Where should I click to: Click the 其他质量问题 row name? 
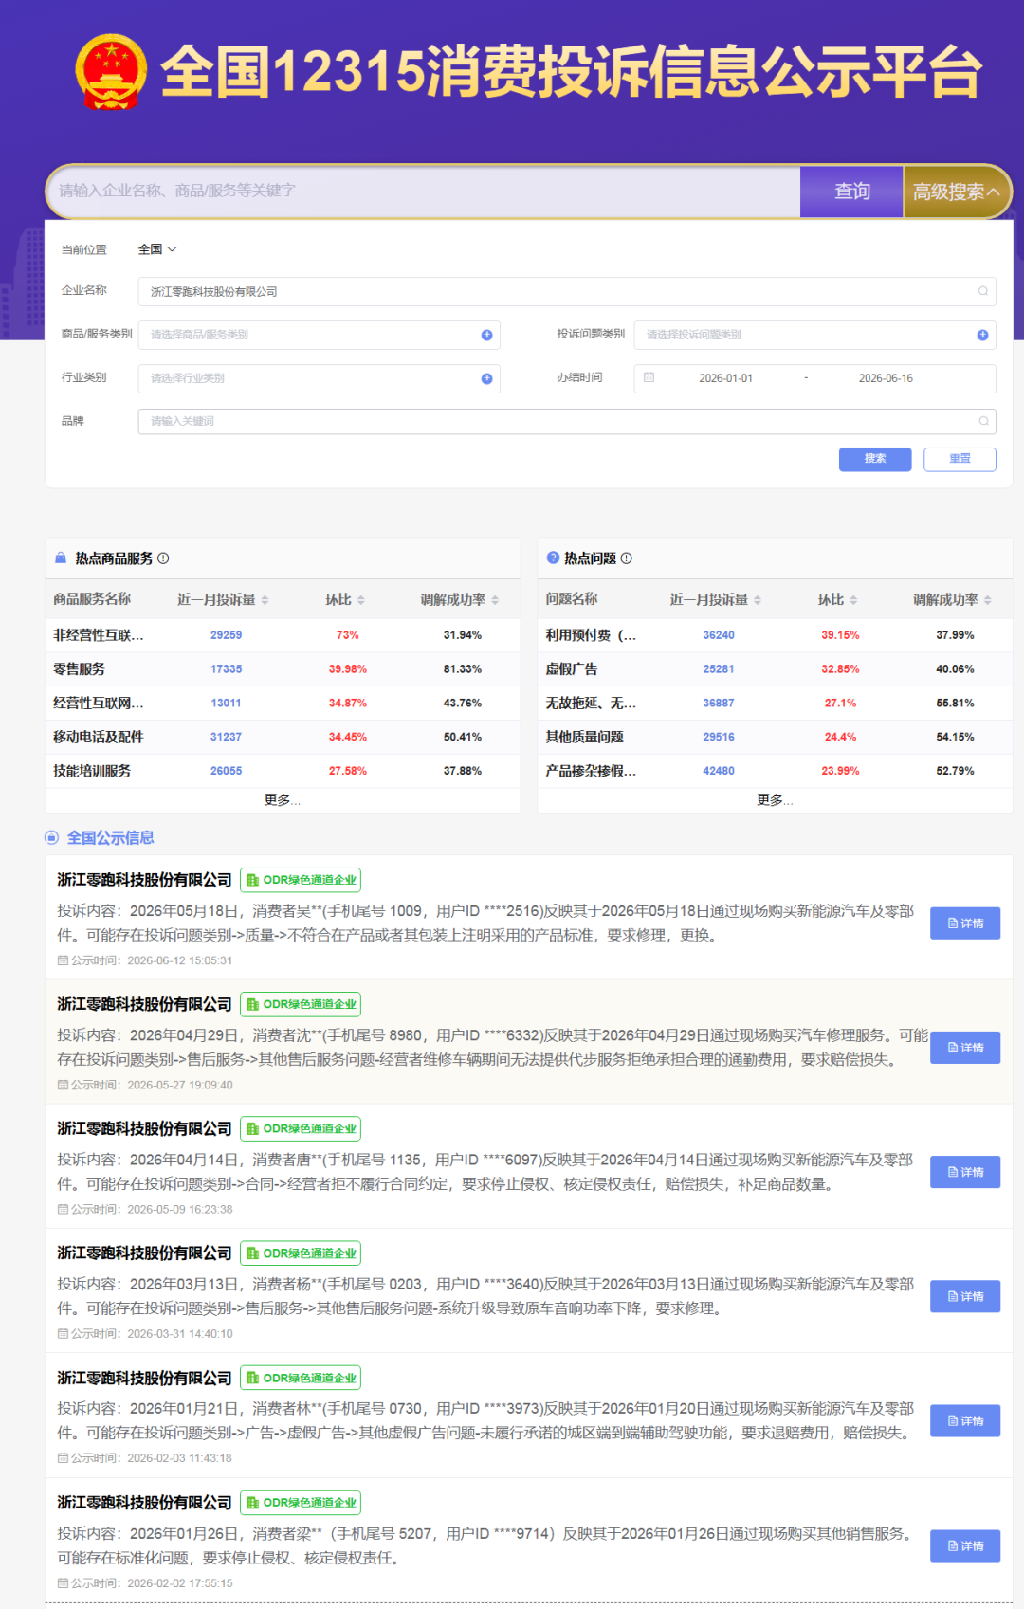(x=584, y=737)
